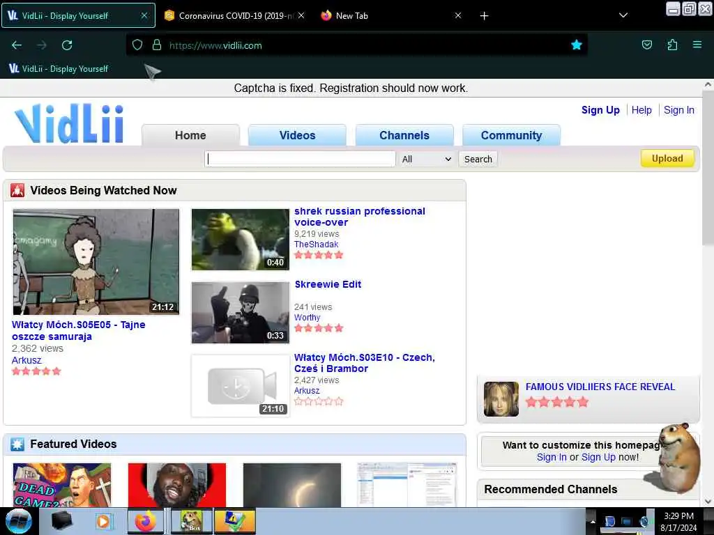Open the Włatcy Móch S05E05 video thumbnail
Viewport: 714px width, 535px height.
pos(96,262)
